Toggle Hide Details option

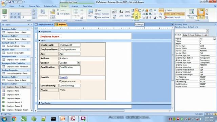(x=63, y=14)
